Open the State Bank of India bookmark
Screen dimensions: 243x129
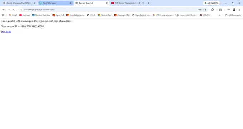pos(141,15)
